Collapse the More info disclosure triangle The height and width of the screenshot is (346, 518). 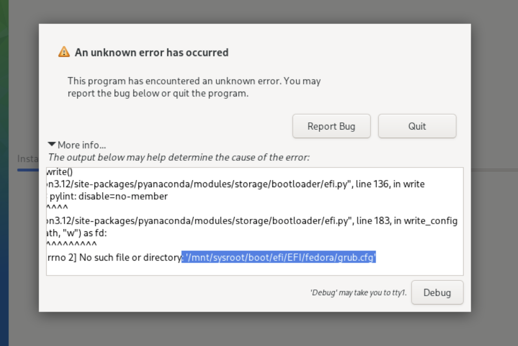(52, 144)
